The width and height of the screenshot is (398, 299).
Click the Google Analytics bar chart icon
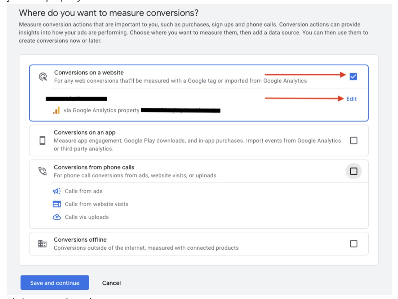click(56, 110)
